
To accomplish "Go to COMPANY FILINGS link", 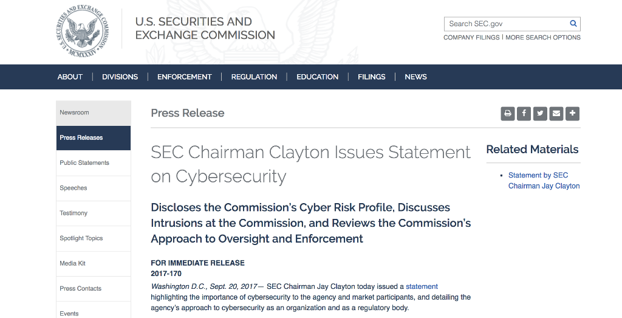I will tap(471, 37).
